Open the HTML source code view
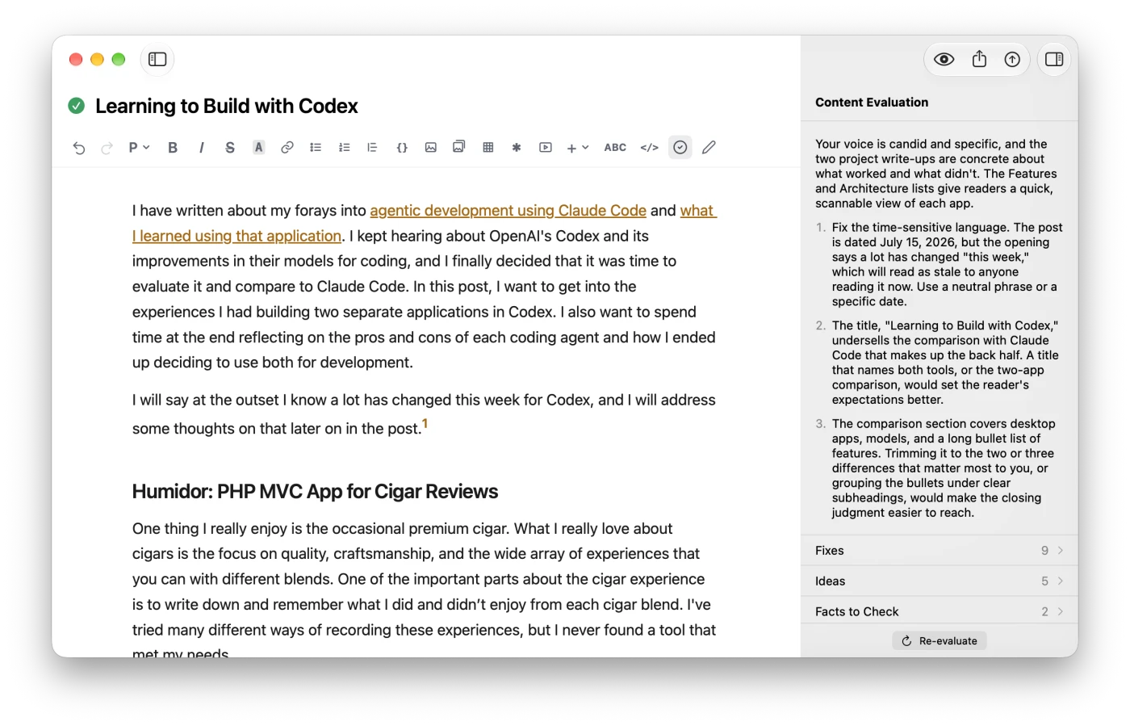The image size is (1130, 726). 650,148
